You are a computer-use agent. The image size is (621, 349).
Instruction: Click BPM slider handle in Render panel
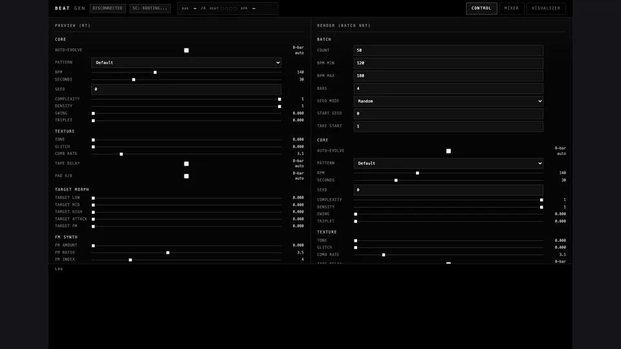pyautogui.click(x=417, y=173)
